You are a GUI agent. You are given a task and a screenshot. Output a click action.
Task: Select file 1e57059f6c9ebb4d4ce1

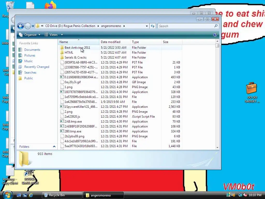(81, 97)
